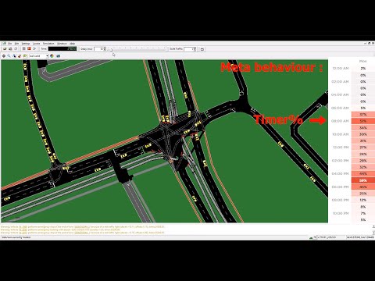Click the lane ID link in third warning line
The width and height of the screenshot is (375, 281).
tap(82, 233)
